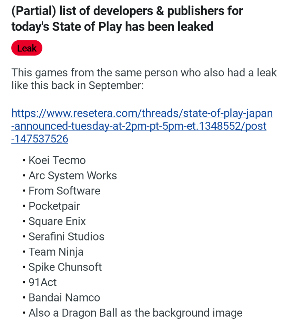Select the Arc System Works list entry

click(x=73, y=176)
